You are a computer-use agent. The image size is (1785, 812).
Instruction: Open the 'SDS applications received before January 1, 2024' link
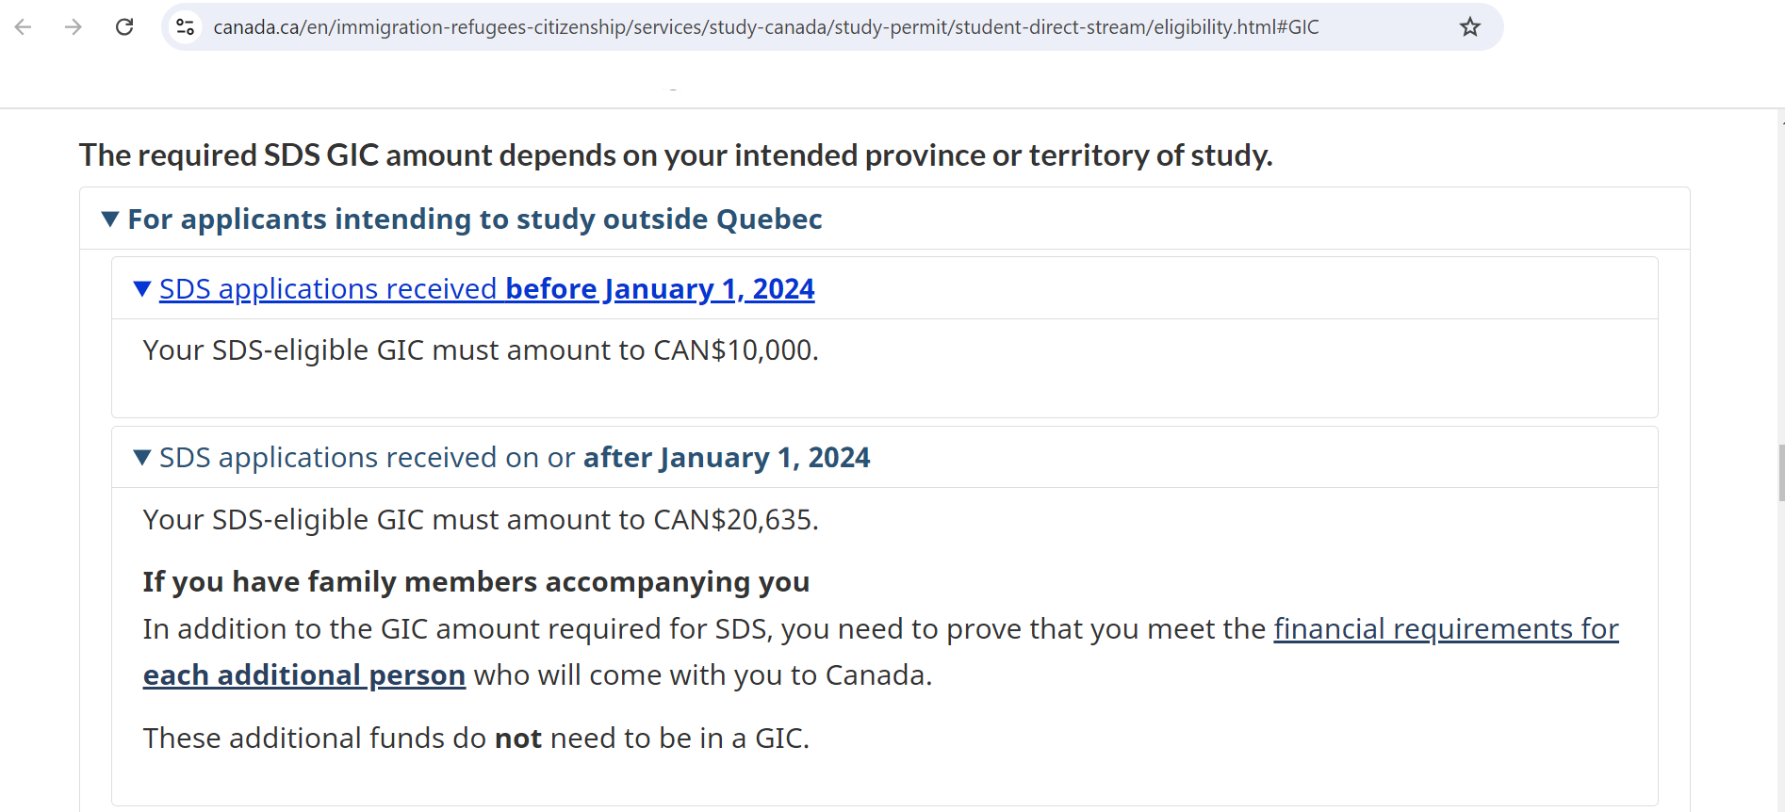[487, 288]
